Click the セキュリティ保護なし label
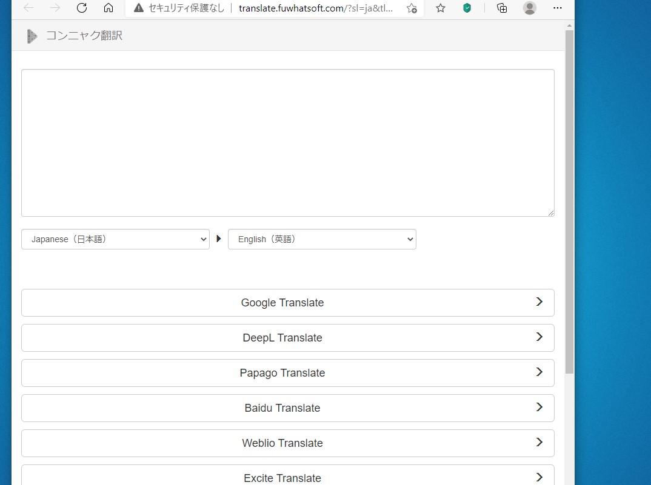Screen dimensions: 651x485 [187, 8]
